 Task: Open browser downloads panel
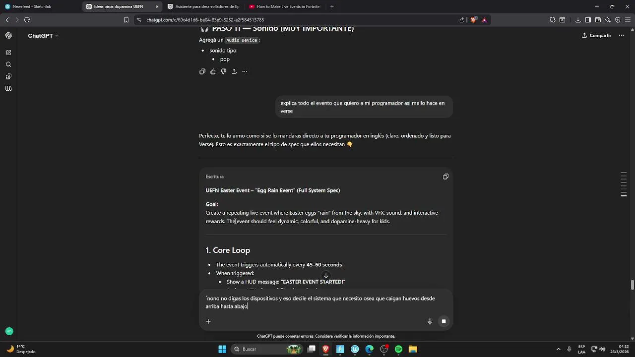[x=578, y=20]
